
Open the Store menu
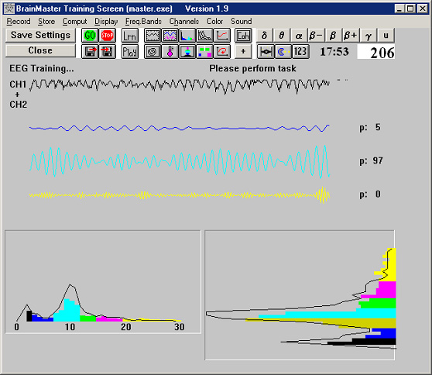coord(46,21)
